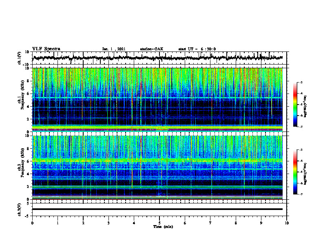This screenshot has width=323, height=250.
Task: Click inside the ch.1 spectrogram panel
Action: point(157,100)
